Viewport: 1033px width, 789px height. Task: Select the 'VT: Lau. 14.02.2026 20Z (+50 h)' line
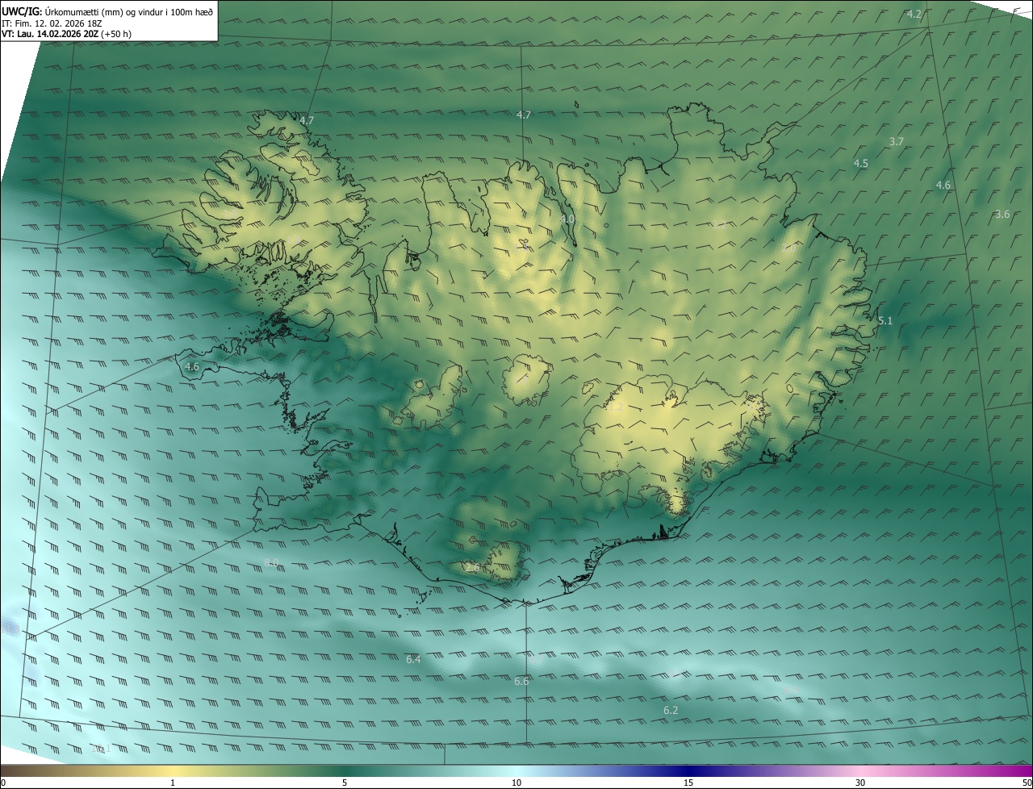coord(66,35)
